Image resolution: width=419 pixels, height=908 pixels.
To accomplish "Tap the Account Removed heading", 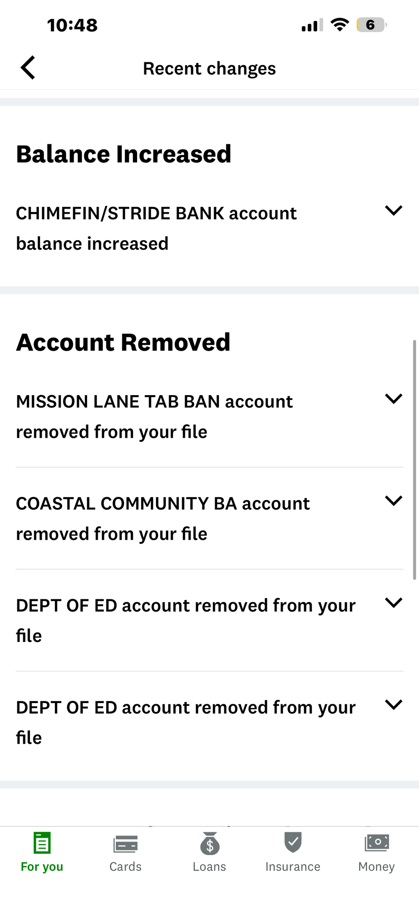I will pos(123,342).
